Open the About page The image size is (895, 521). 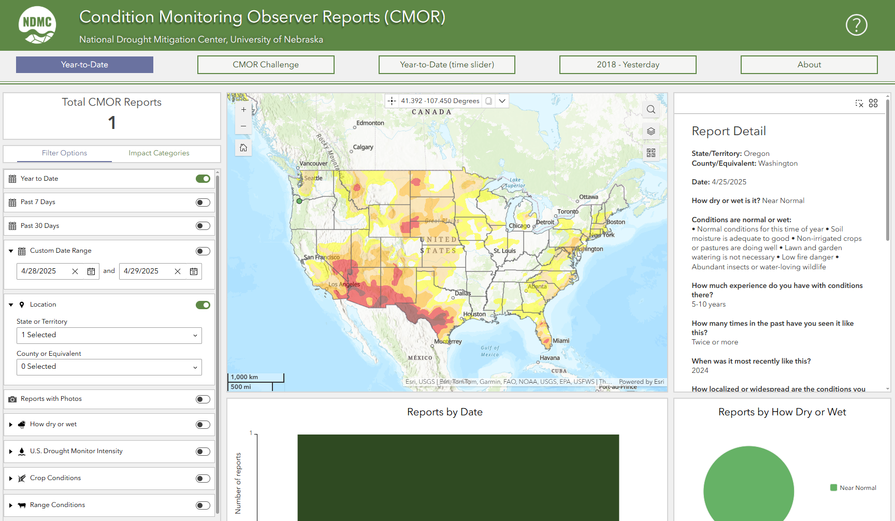pos(809,65)
